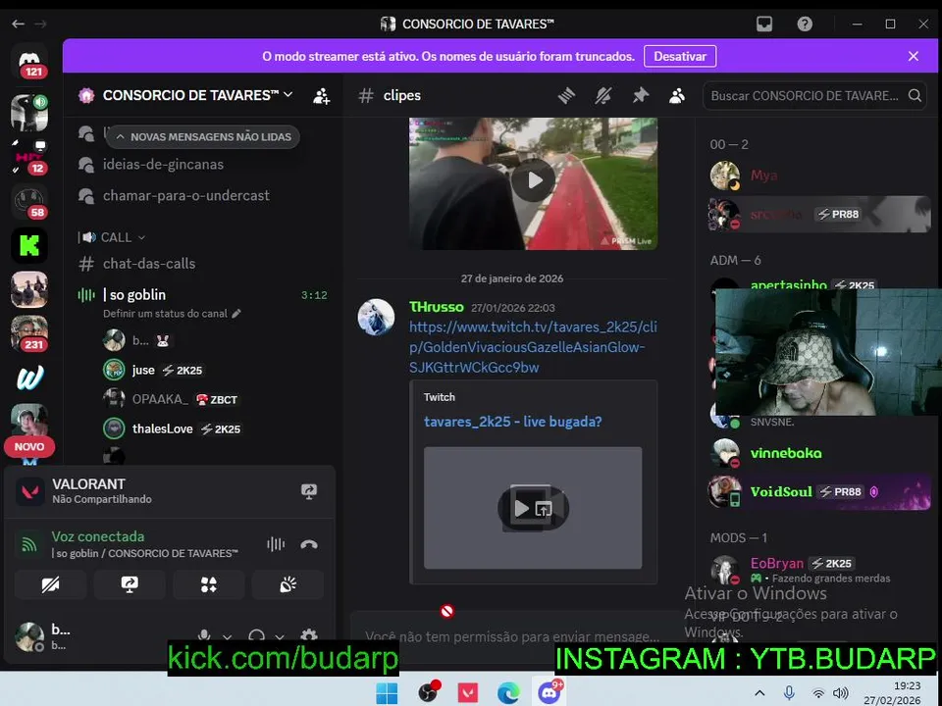
Task: Toggle camera on in voice panel
Action: point(50,584)
